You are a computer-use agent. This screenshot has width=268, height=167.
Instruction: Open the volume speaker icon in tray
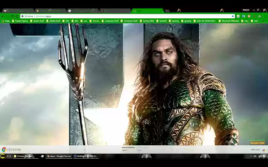tap(255, 156)
